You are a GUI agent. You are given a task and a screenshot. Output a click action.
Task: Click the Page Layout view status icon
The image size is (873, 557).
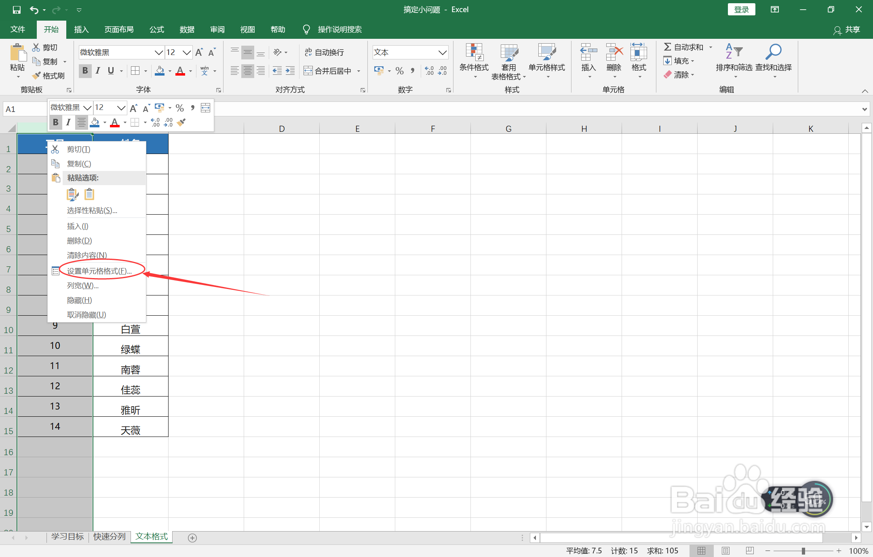point(725,551)
